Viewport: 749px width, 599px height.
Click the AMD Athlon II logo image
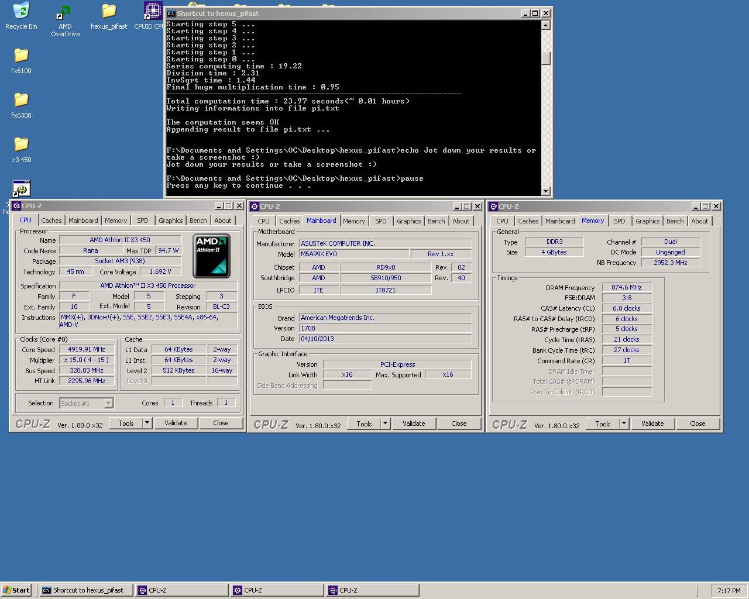pyautogui.click(x=212, y=256)
